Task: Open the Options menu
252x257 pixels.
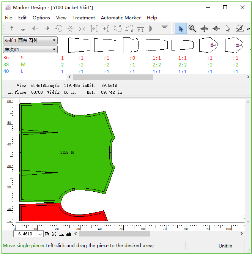Action: pyautogui.click(x=41, y=18)
